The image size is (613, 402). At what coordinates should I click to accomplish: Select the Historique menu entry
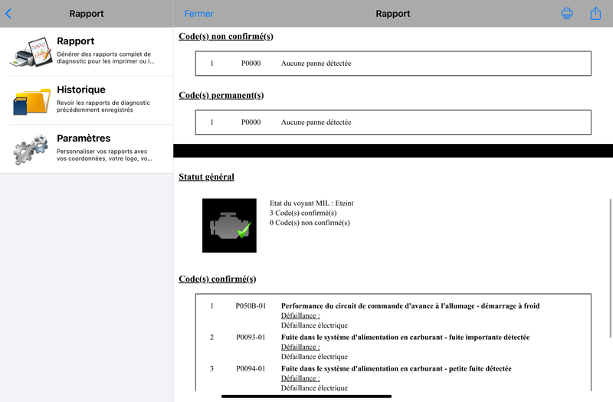(87, 101)
